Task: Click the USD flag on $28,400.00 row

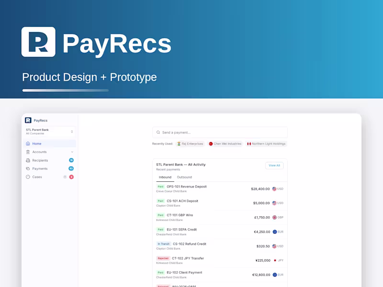Action: click(x=274, y=189)
